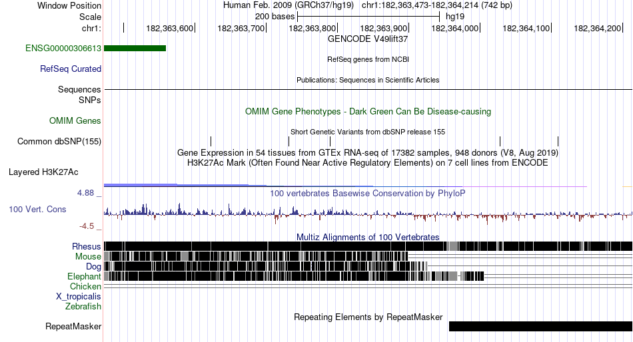Click the 4.88 PhyloP maximum value
The image size is (633, 342).
(x=85, y=193)
